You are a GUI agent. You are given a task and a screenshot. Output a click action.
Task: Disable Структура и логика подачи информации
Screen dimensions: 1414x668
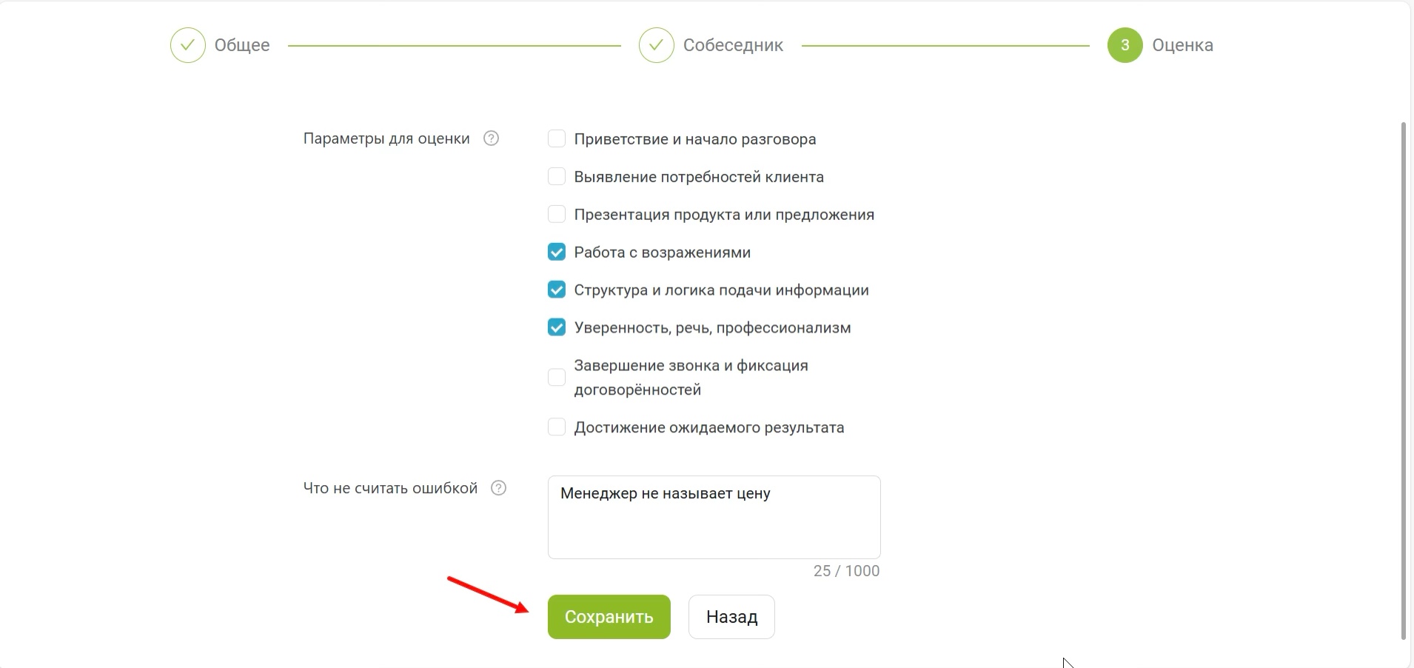click(x=557, y=290)
